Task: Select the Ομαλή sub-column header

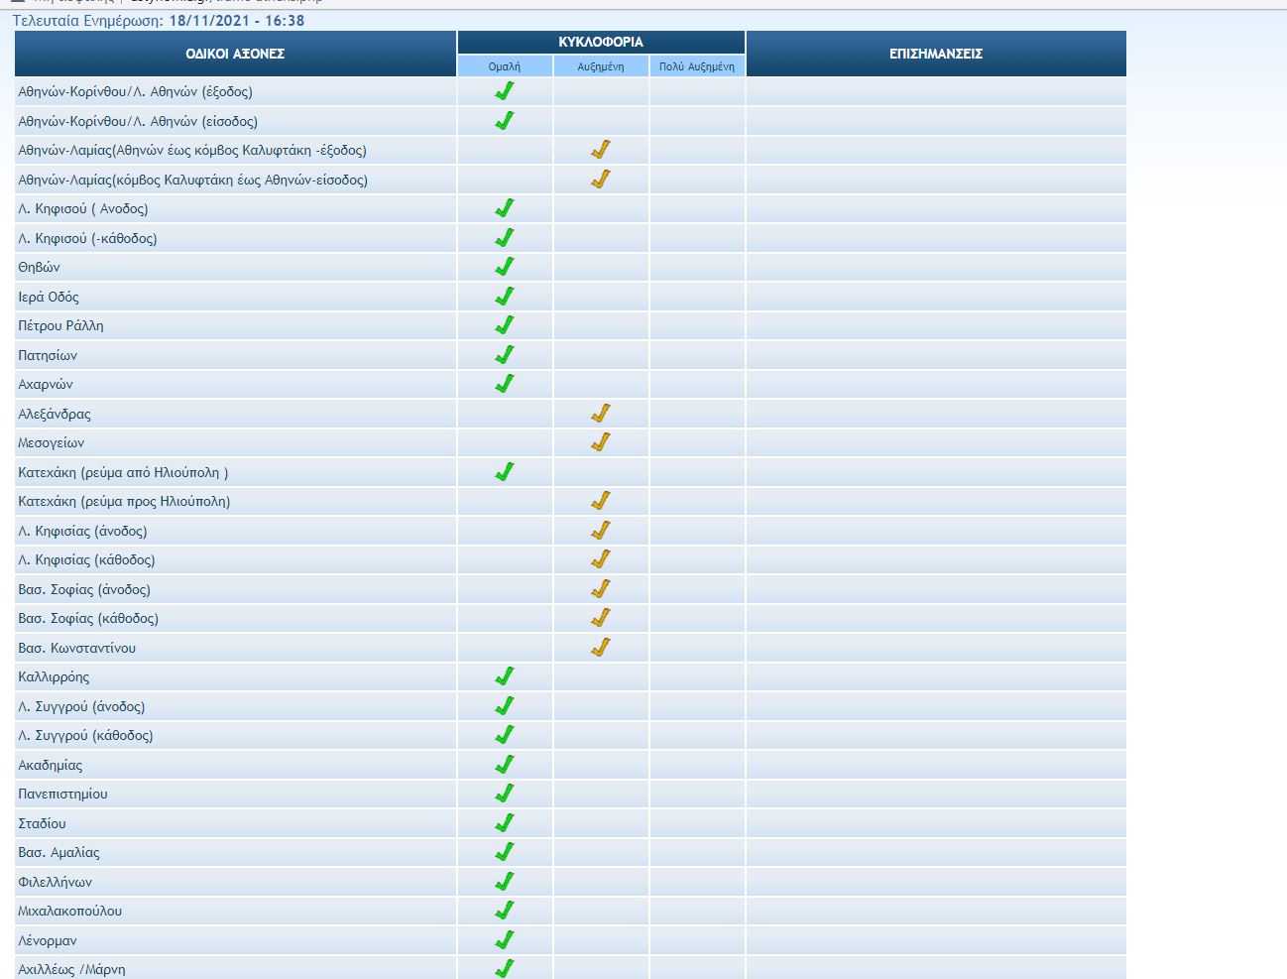Action: pyautogui.click(x=505, y=66)
